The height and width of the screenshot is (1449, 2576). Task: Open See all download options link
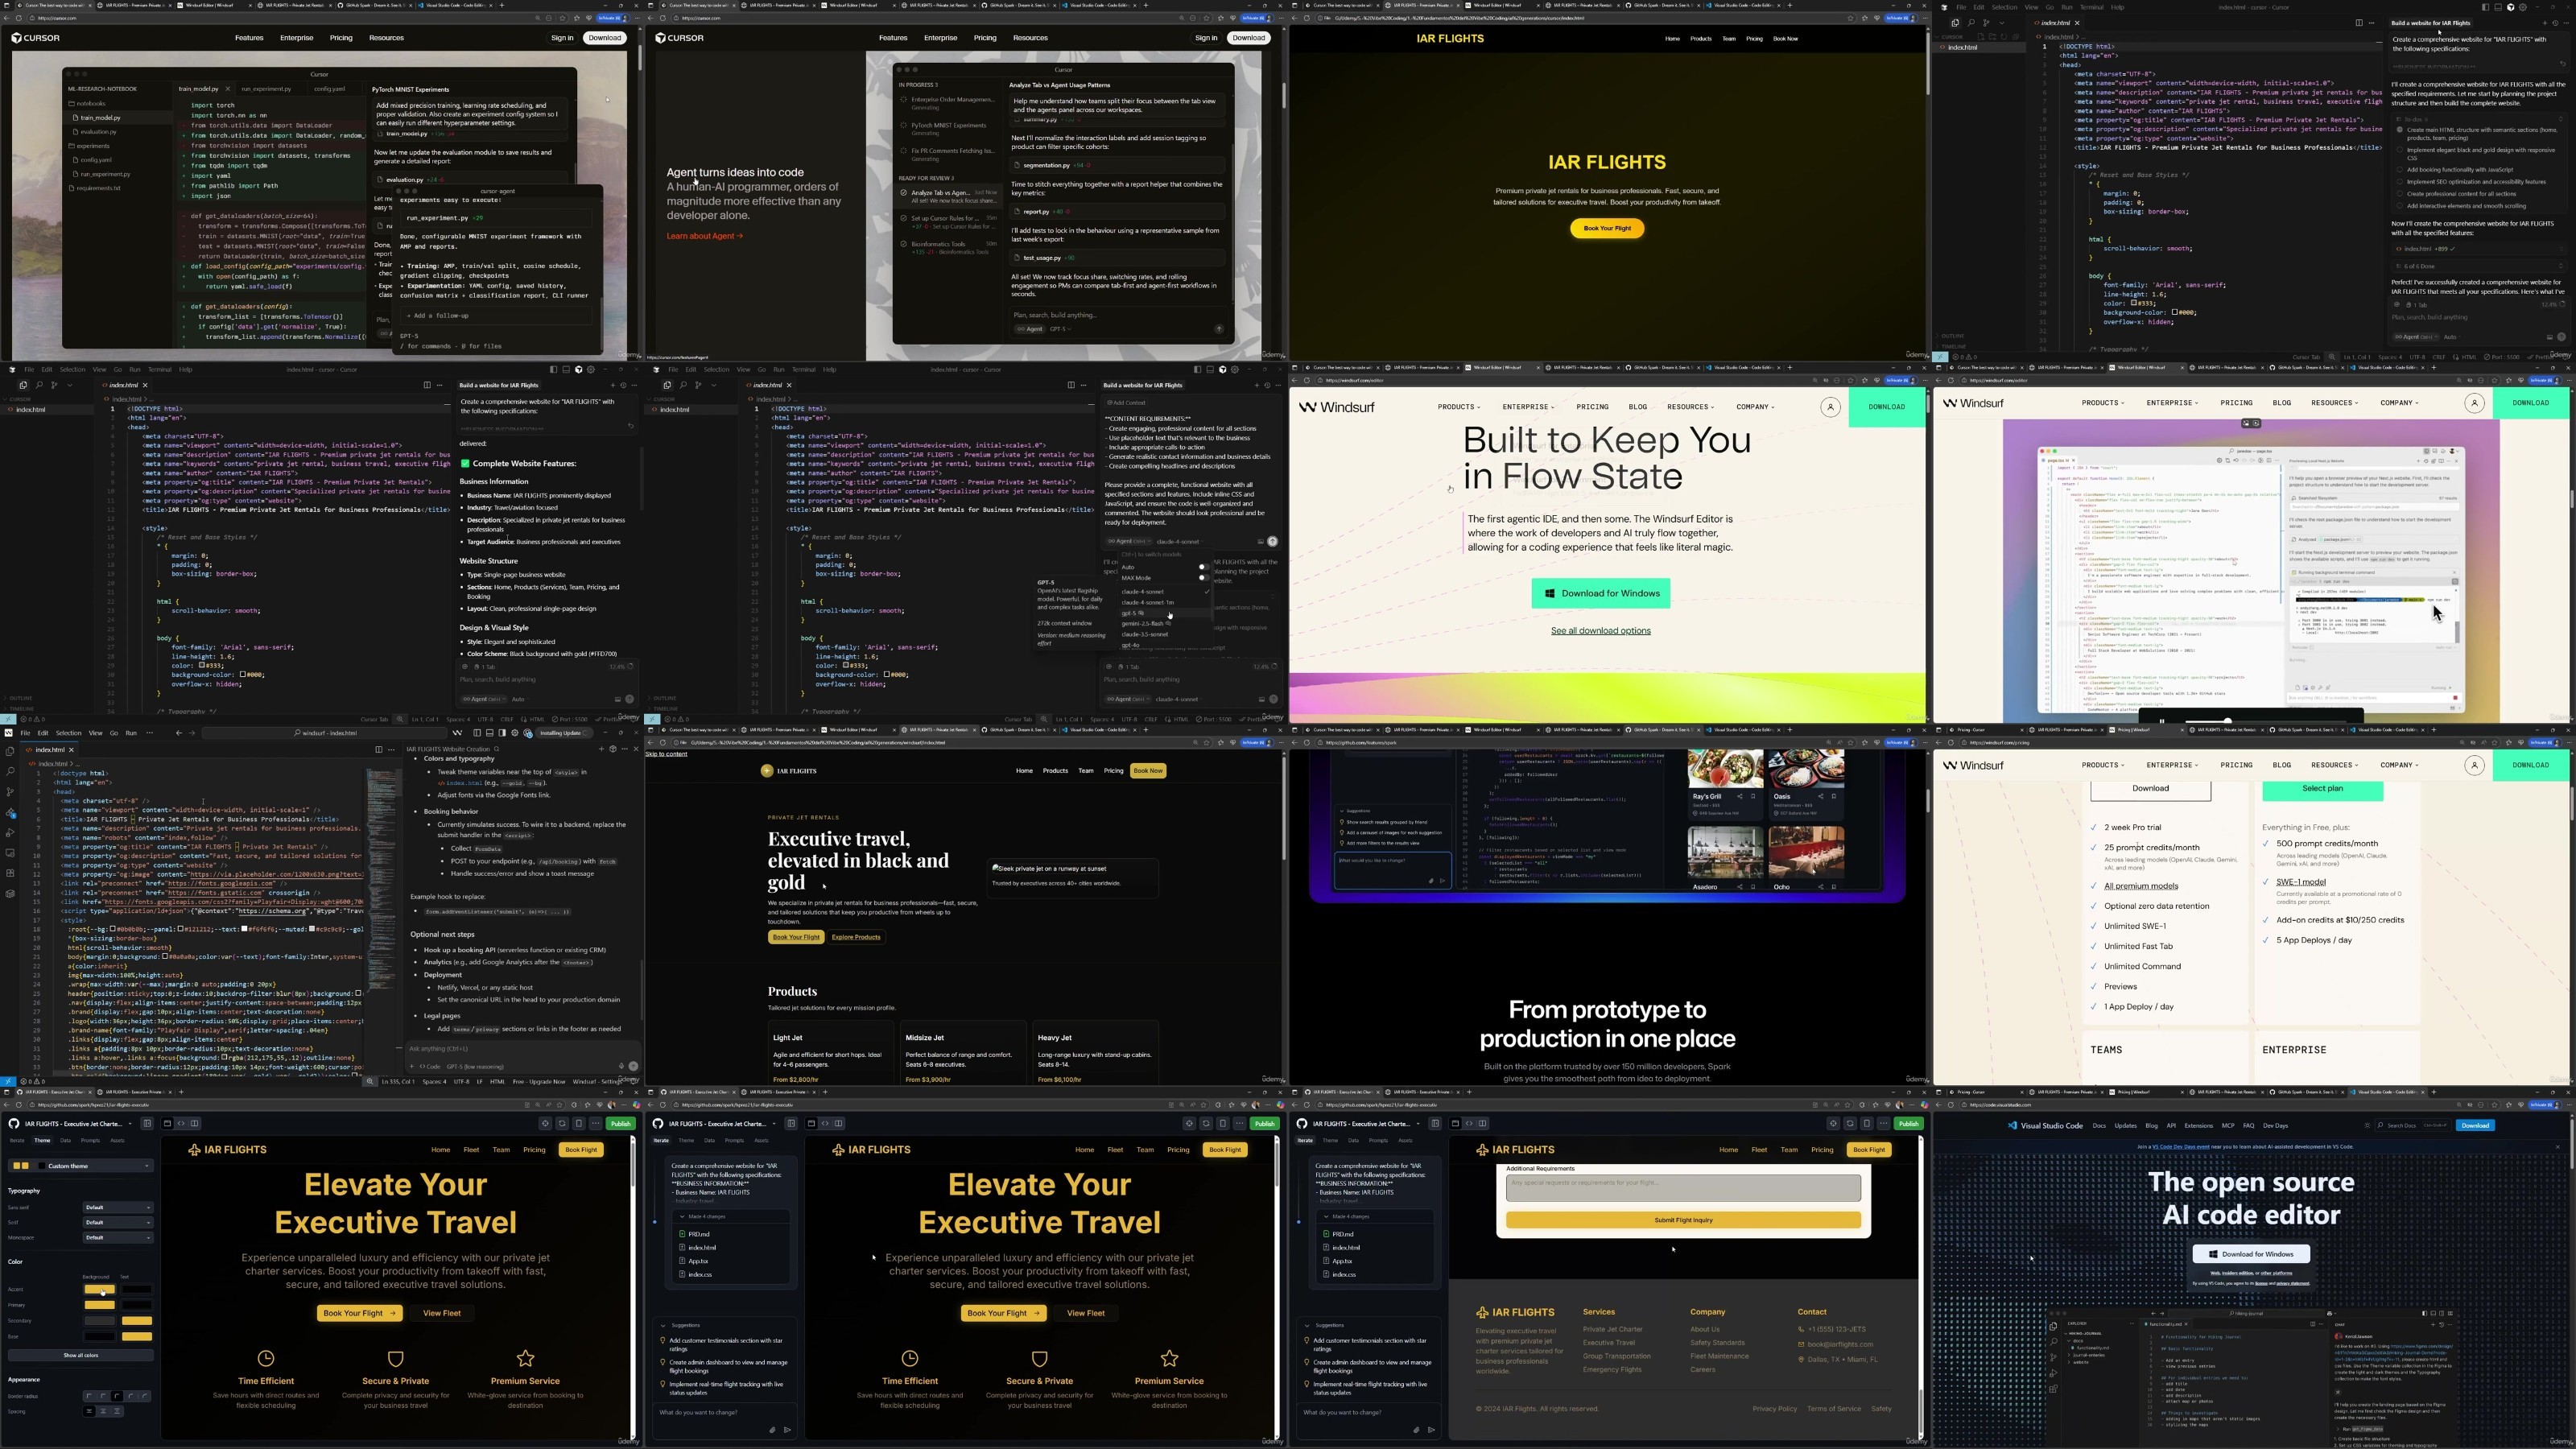point(1600,631)
